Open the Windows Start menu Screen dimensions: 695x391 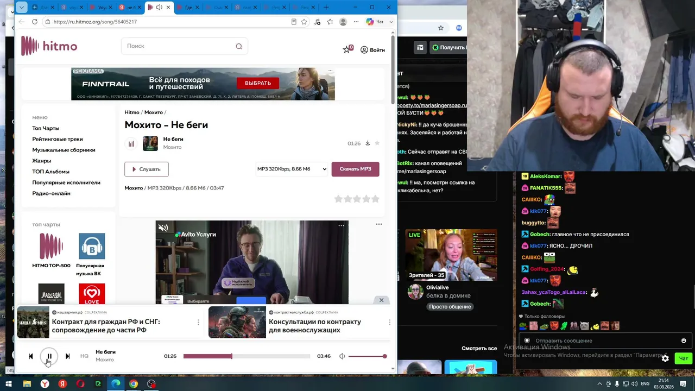coord(9,384)
